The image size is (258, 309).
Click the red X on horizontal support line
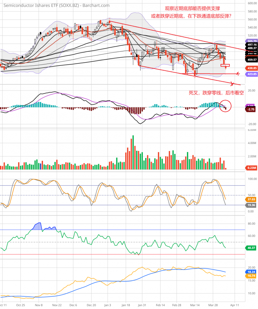coord(238,74)
